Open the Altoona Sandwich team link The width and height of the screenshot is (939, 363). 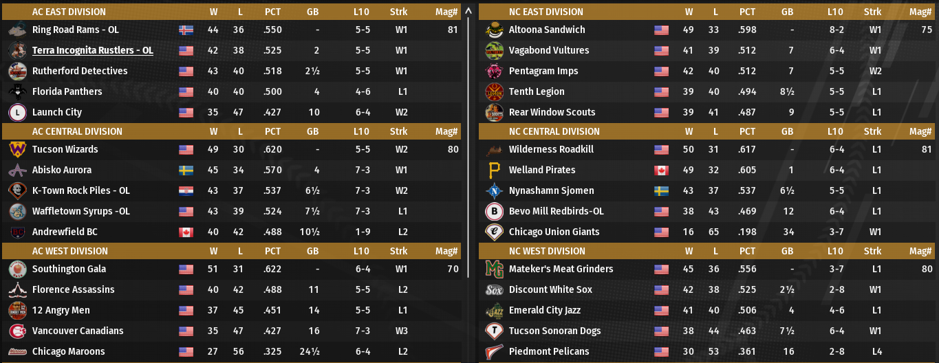coord(547,30)
